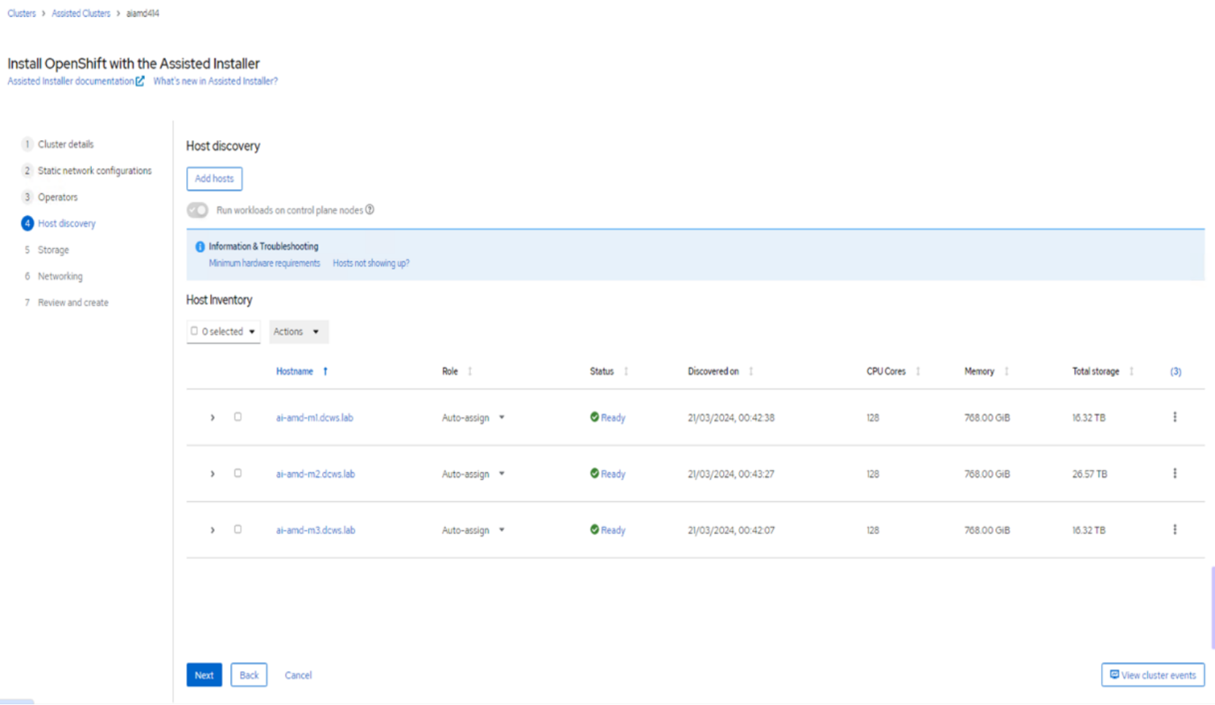Click 26.57 TB storage value

pyautogui.click(x=1089, y=474)
